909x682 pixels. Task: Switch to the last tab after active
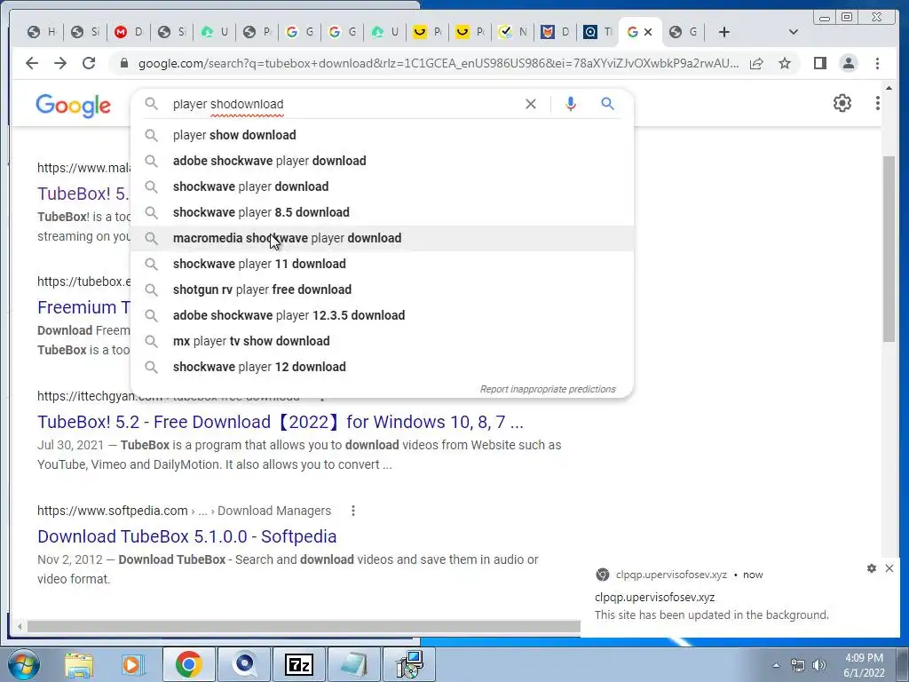click(683, 33)
